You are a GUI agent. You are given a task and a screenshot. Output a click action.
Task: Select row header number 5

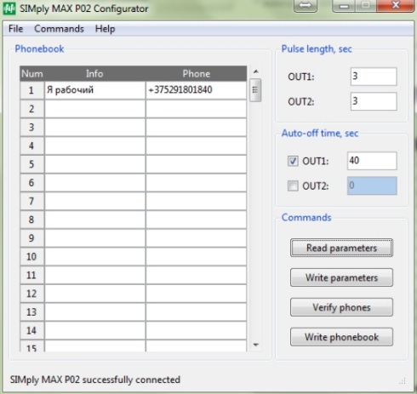[32, 164]
